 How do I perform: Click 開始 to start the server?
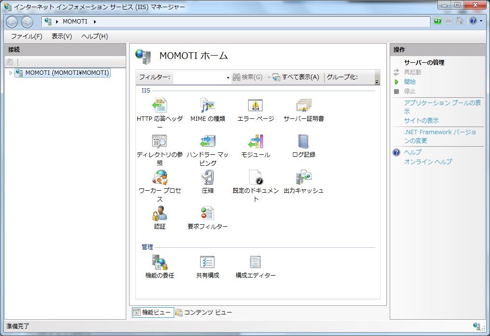(x=410, y=82)
